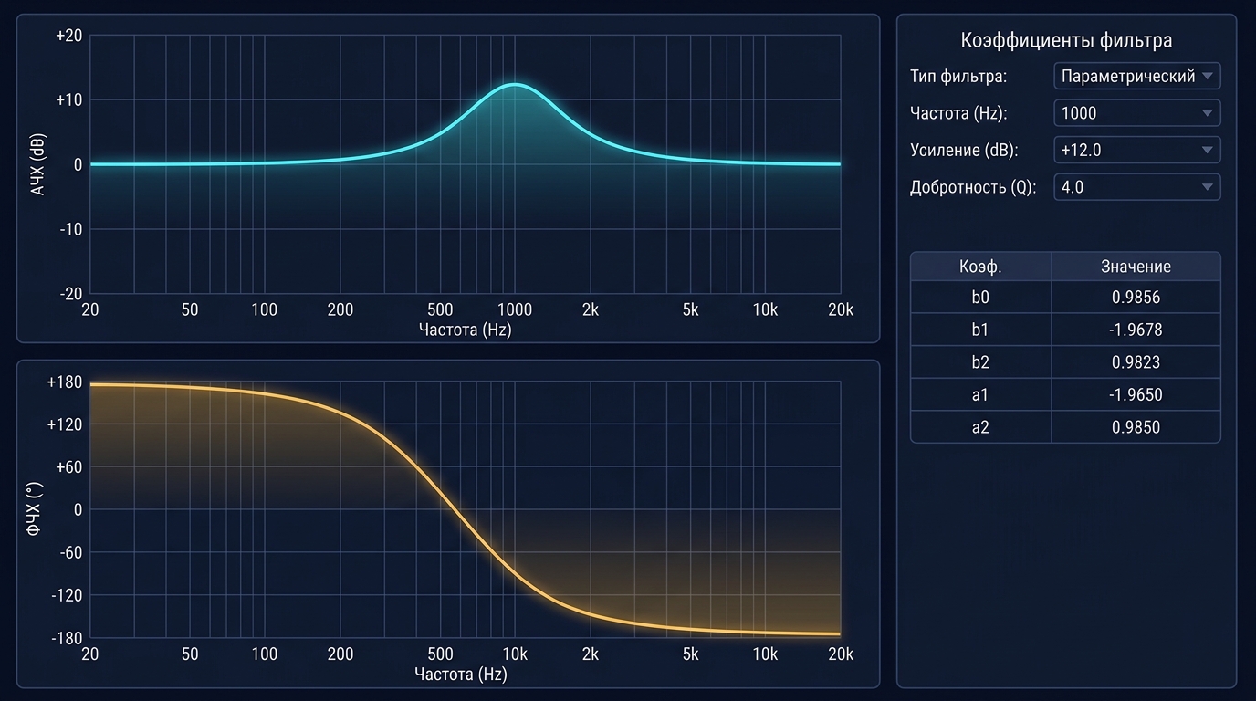Click the 1000 label on magnitude axis
This screenshot has width=1256, height=701.
coord(514,309)
